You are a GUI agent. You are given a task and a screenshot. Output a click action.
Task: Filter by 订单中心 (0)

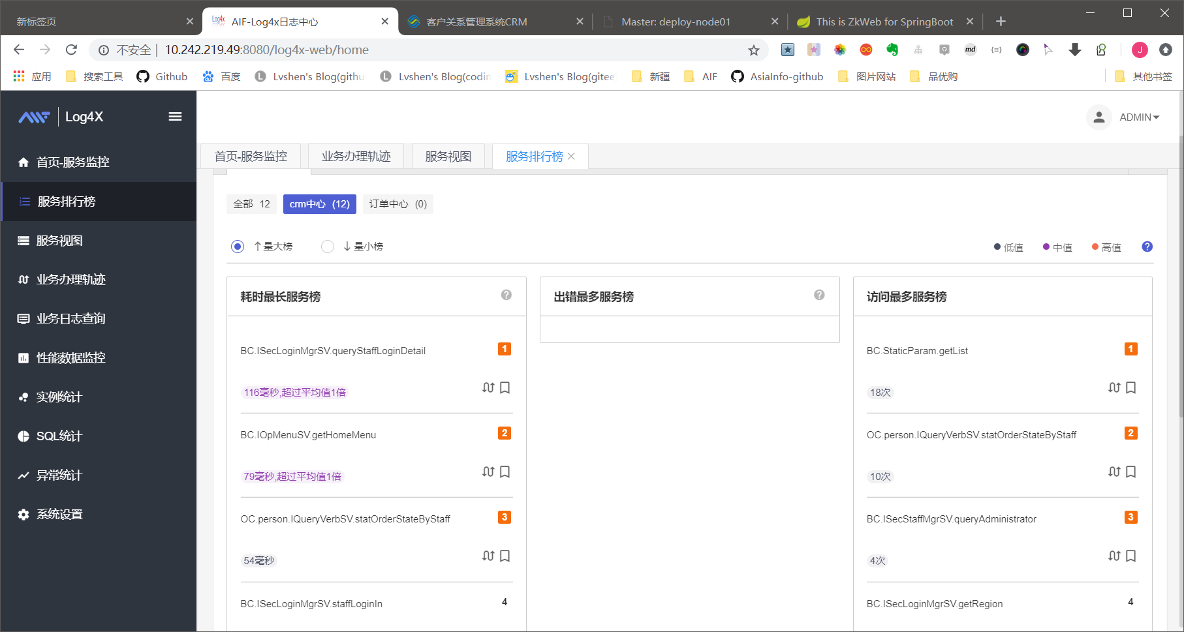[x=398, y=204]
